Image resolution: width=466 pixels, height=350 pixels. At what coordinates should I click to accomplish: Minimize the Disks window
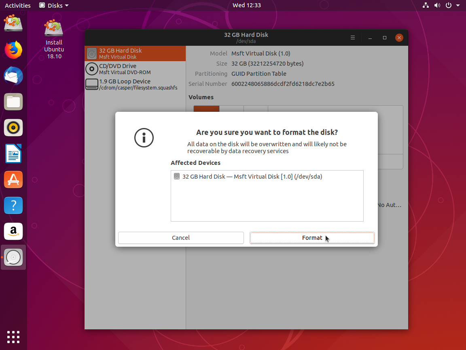click(x=370, y=38)
